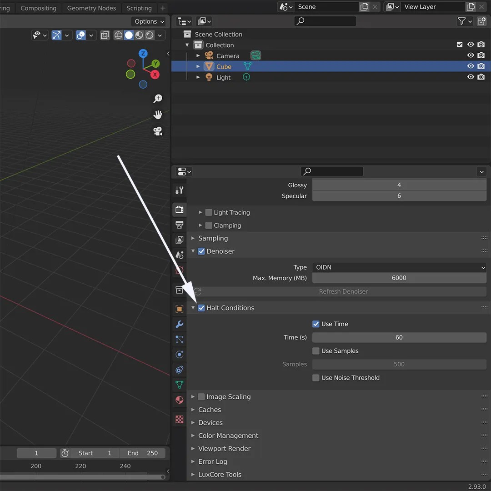Open the Render Properties tab
The width and height of the screenshot is (491, 491).
click(179, 210)
